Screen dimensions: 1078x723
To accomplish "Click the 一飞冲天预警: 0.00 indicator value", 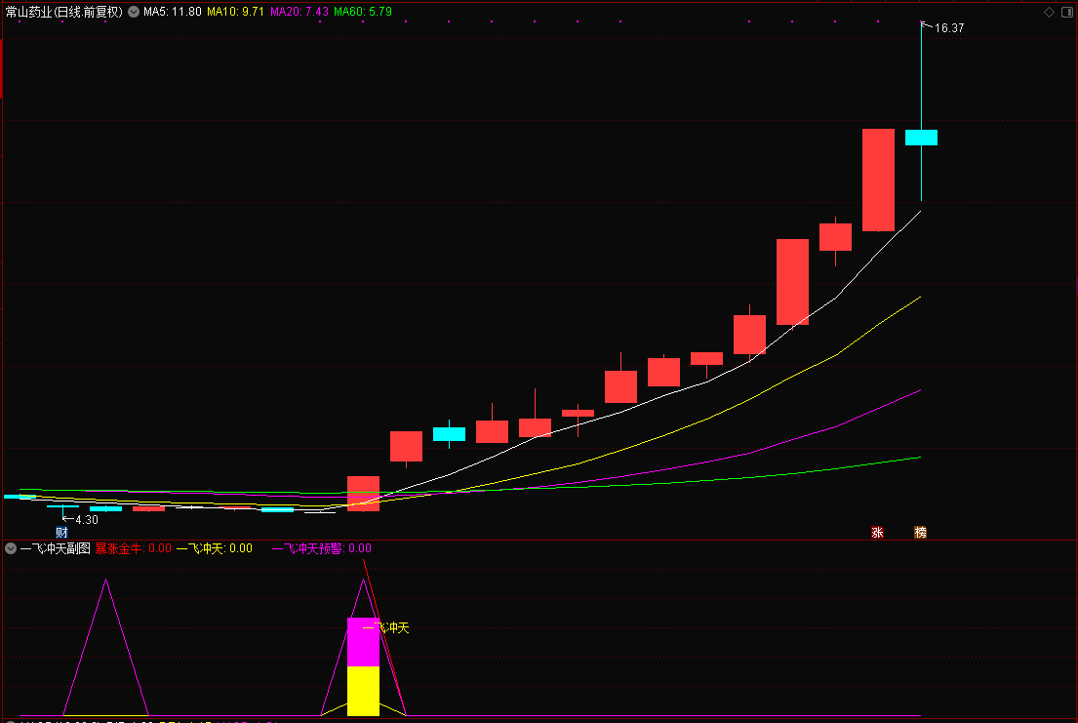I will pyautogui.click(x=322, y=548).
